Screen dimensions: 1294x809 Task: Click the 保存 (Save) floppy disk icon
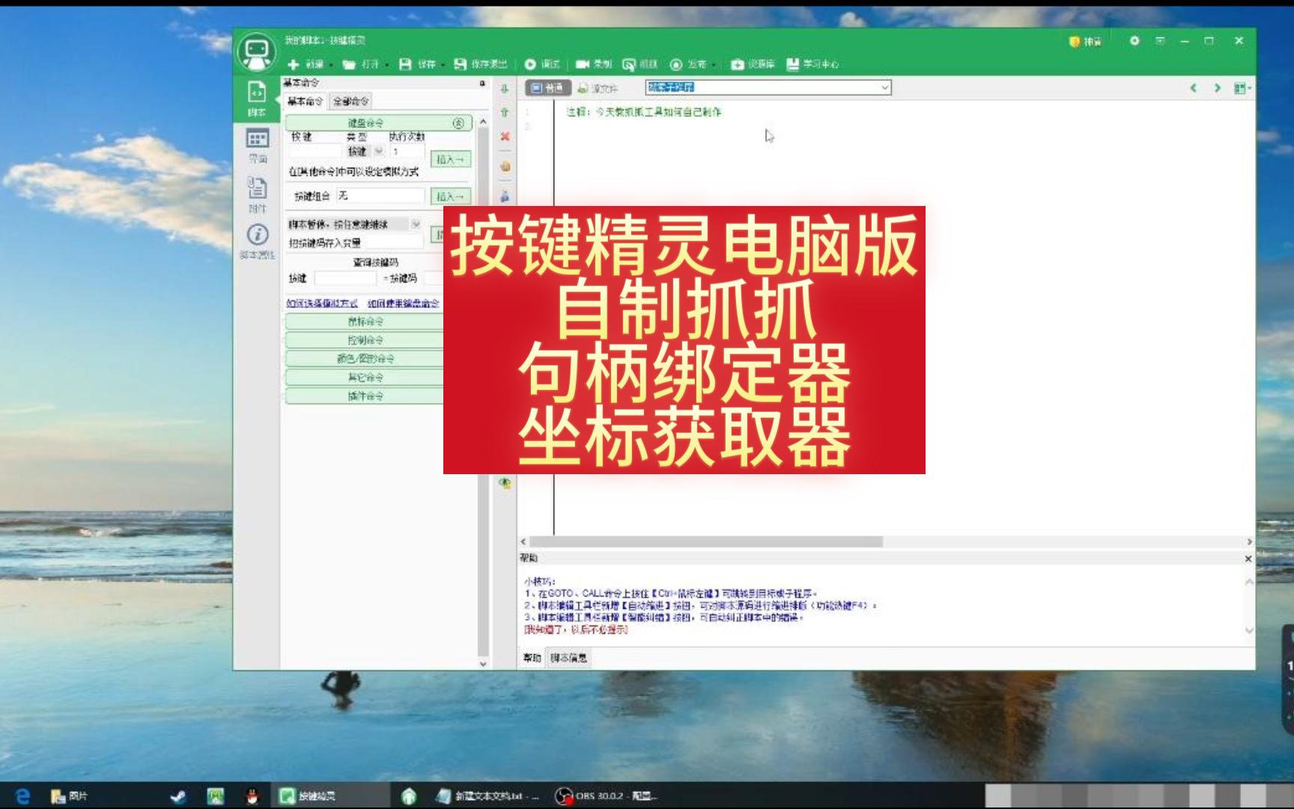tap(405, 64)
